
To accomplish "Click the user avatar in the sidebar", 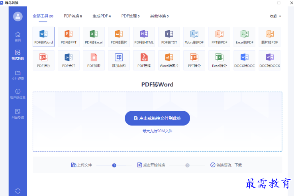I will click(18, 16).
